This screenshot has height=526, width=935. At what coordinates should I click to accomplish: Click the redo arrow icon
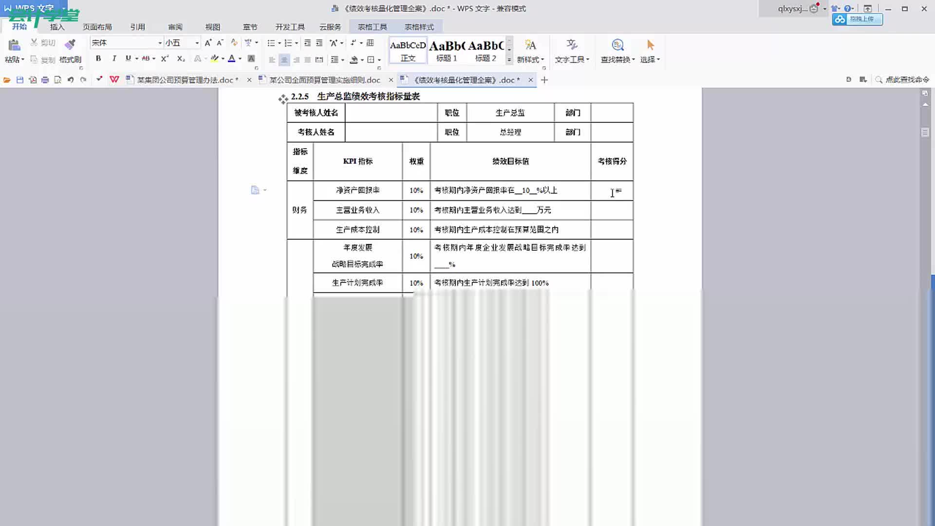tap(83, 80)
